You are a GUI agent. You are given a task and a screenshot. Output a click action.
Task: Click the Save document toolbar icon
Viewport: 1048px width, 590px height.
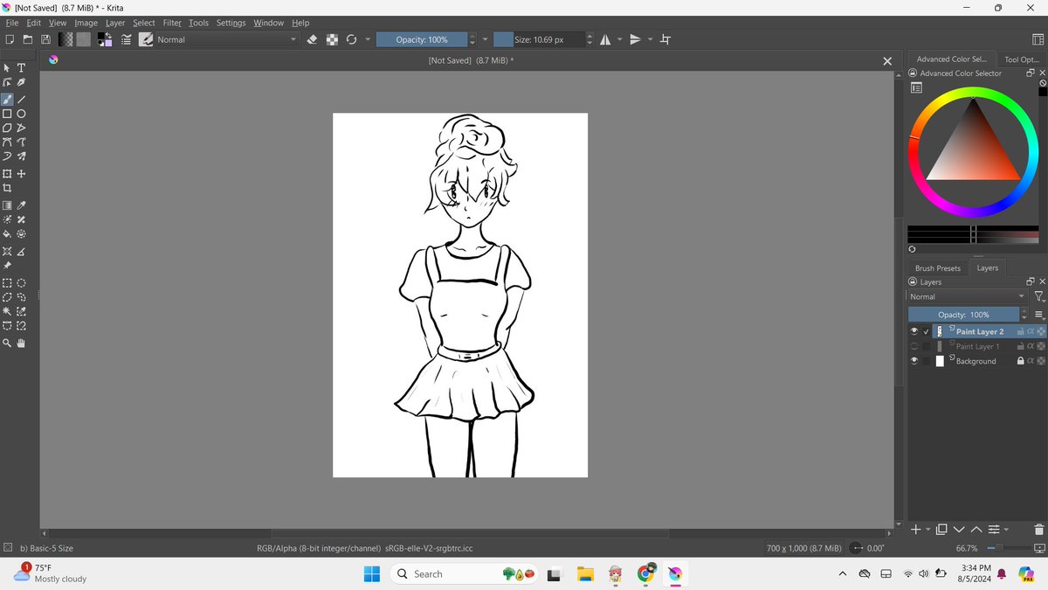pyautogui.click(x=45, y=39)
